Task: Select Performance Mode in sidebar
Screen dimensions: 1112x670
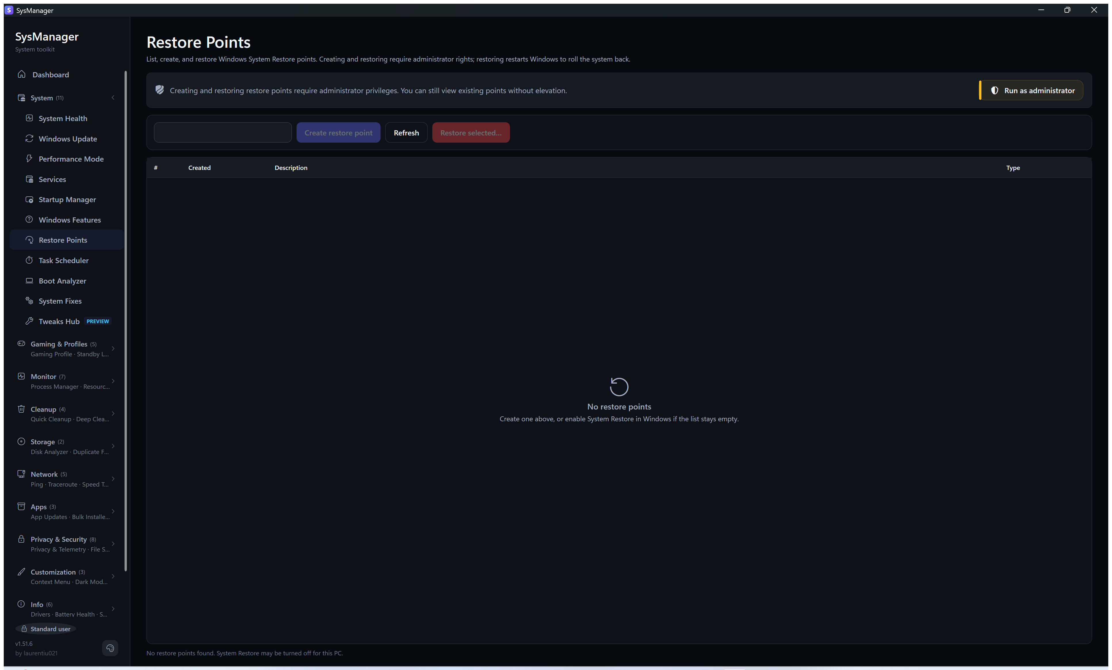Action: (x=66, y=159)
